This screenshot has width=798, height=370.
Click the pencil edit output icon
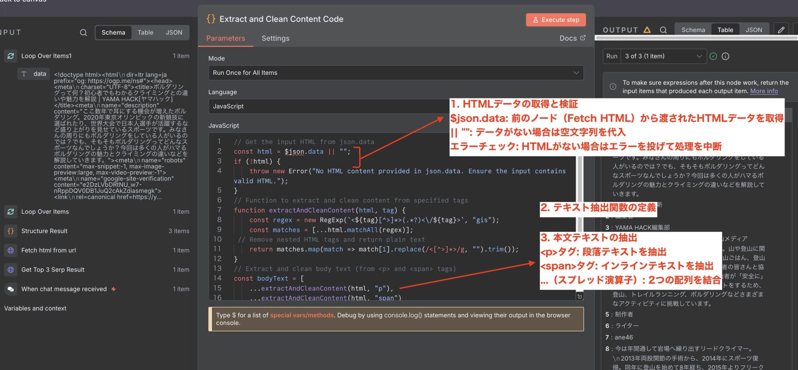(781, 30)
